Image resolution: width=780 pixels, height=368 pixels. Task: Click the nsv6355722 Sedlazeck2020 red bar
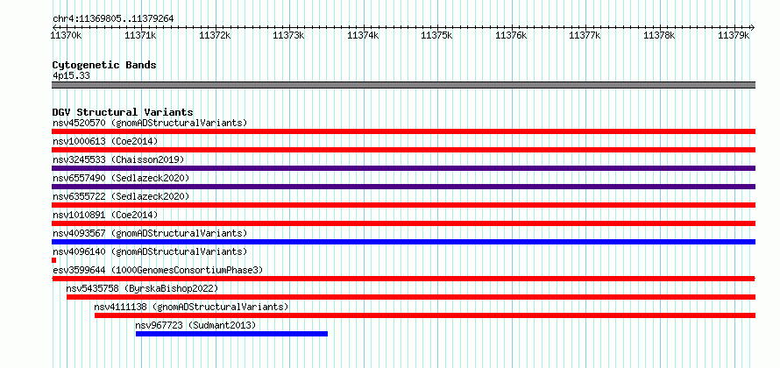tap(403, 205)
